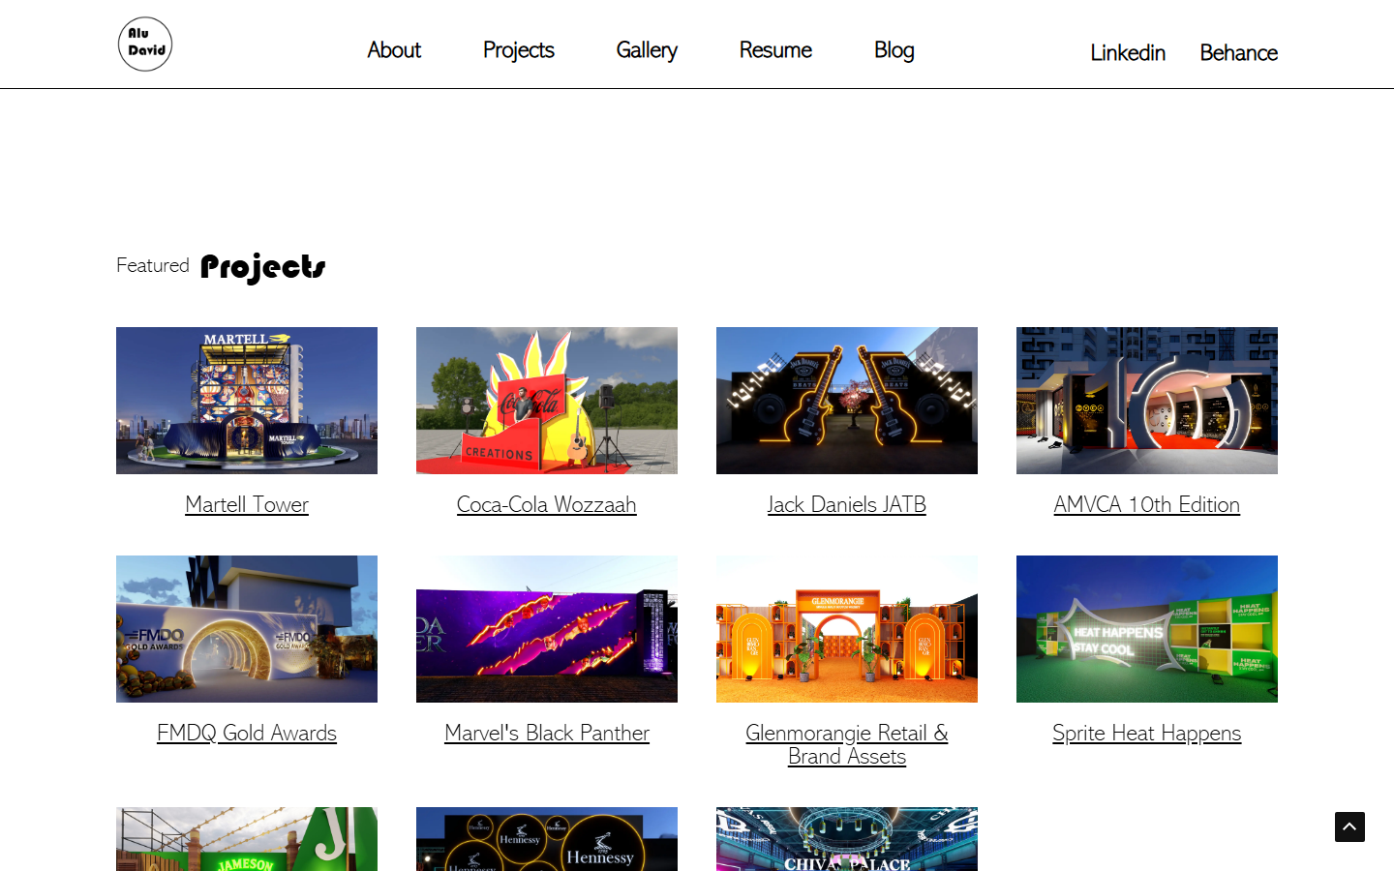Visit the Linkedin profile link
The image size is (1394, 871).
click(1128, 53)
